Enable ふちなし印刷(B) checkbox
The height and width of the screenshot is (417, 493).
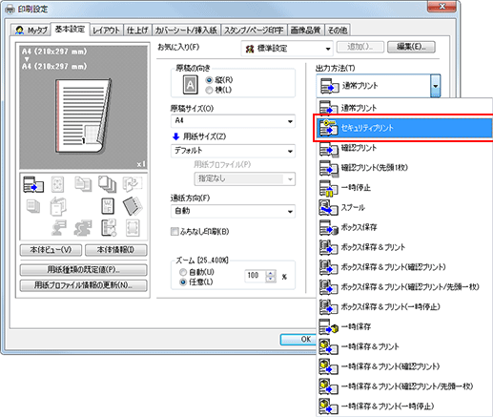coord(175,231)
